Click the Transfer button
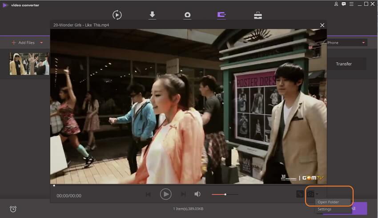The height and width of the screenshot is (218, 378). [344, 64]
